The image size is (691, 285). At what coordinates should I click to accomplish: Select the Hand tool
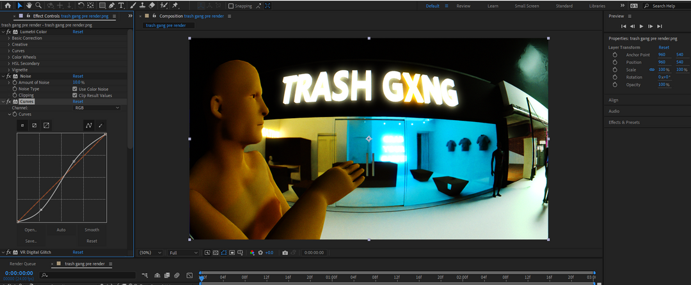[29, 6]
